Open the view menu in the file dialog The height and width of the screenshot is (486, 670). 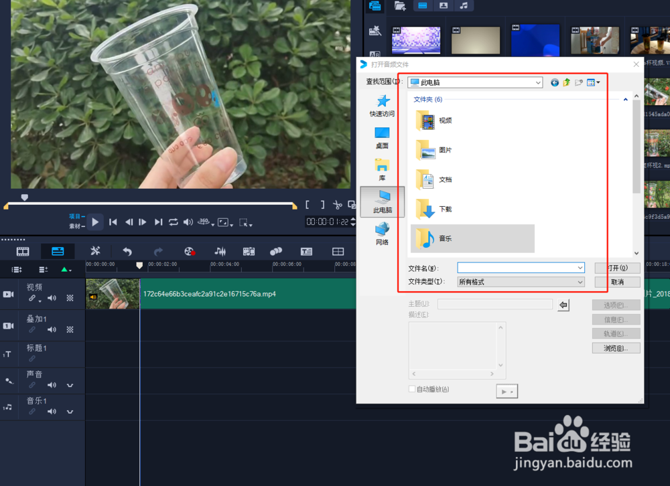(x=593, y=82)
